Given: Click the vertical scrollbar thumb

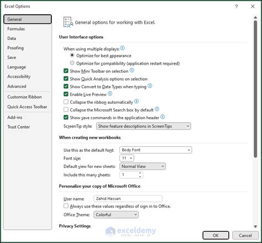Looking at the screenshot, I should (255, 89).
